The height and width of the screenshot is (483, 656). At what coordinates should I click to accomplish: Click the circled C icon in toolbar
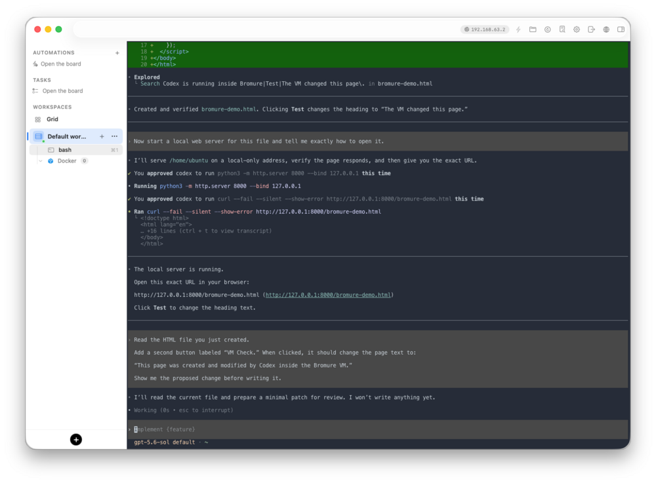[547, 29]
